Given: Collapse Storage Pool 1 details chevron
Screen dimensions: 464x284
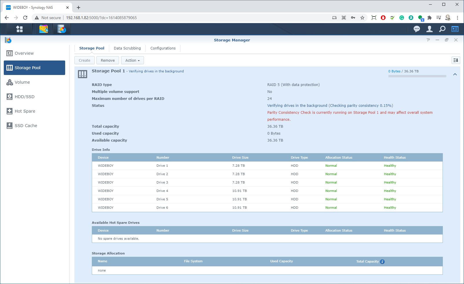Looking at the screenshot, I should click(x=455, y=74).
